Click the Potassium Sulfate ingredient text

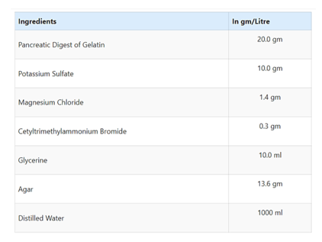[46, 74]
